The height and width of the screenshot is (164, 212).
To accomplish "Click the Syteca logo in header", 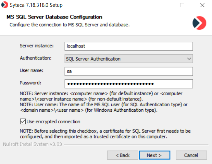I will [x=199, y=23].
